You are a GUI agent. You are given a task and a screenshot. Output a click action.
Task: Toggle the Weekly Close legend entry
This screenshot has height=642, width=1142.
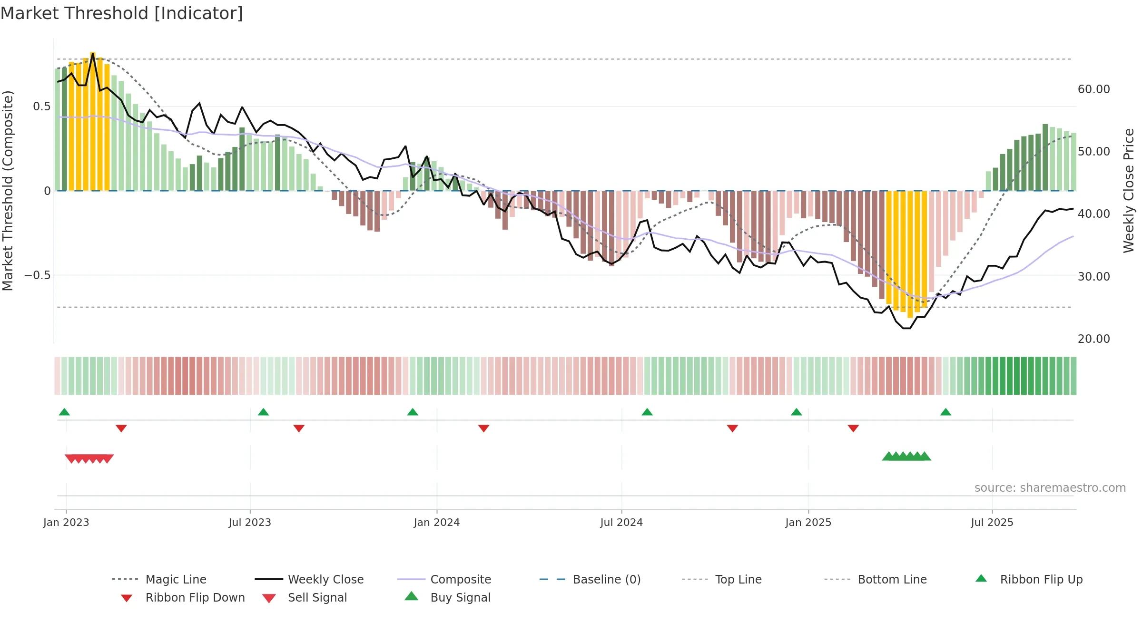[x=309, y=580]
